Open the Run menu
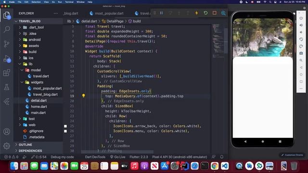 [x=60, y=2]
